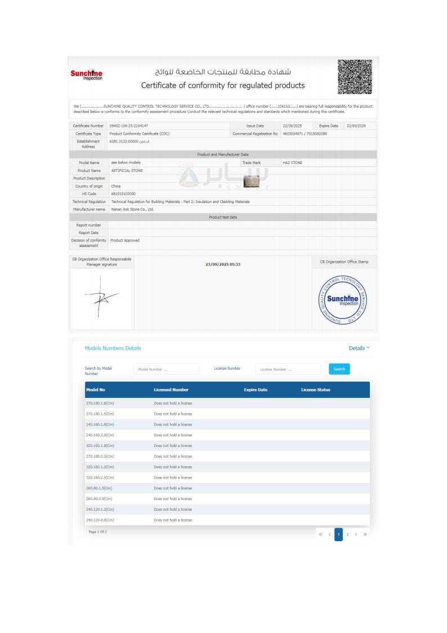The width and height of the screenshot is (447, 633).
Task: Focus the License Number input field
Action: tap(288, 369)
